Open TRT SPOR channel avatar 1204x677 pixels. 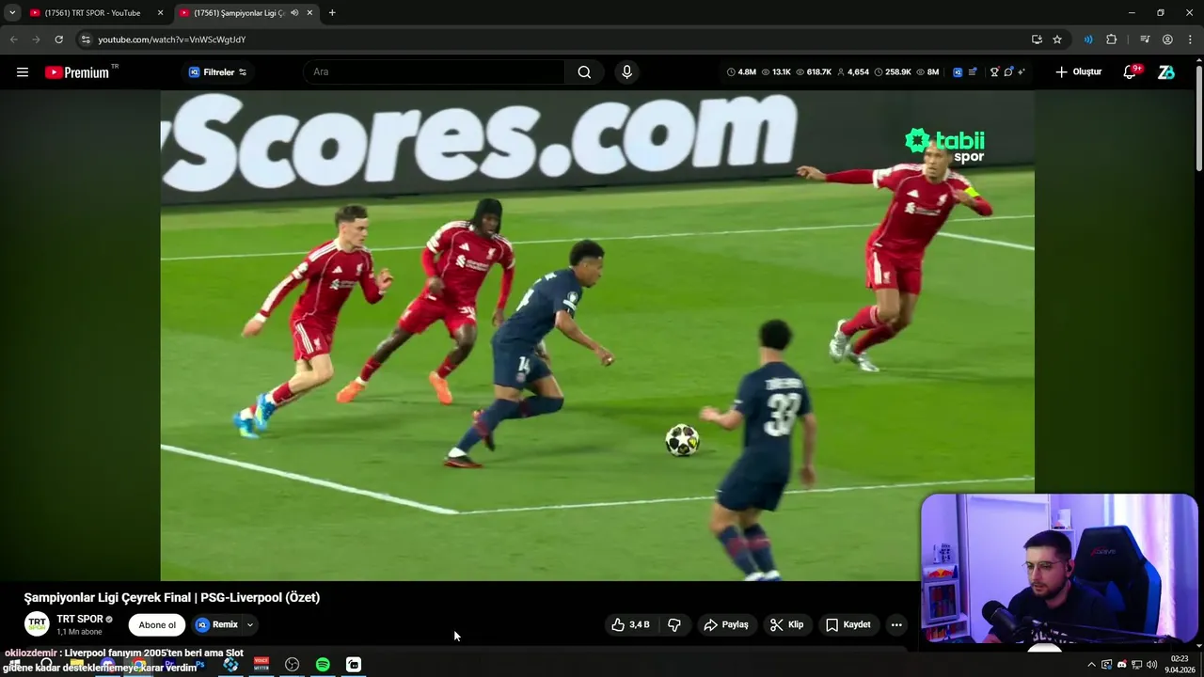click(37, 624)
